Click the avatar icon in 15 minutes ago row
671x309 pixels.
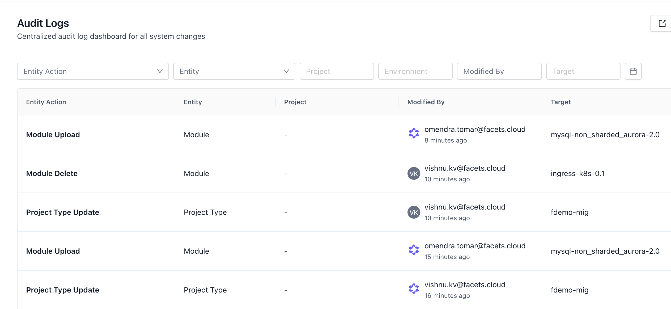tap(414, 250)
